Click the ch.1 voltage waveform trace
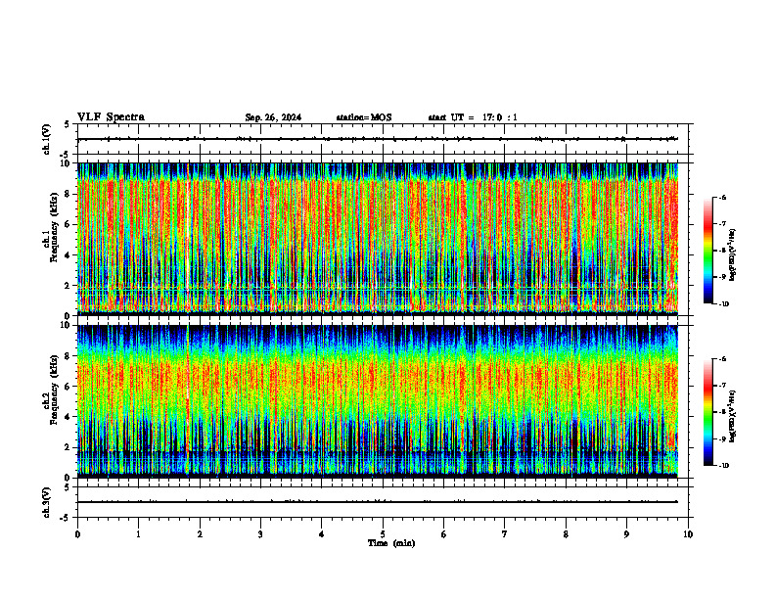775x599 pixels. (x=378, y=139)
